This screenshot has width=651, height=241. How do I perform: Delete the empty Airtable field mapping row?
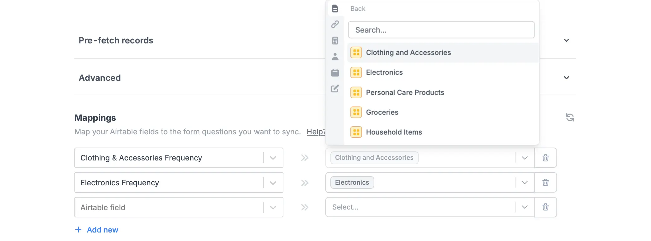[x=545, y=207]
